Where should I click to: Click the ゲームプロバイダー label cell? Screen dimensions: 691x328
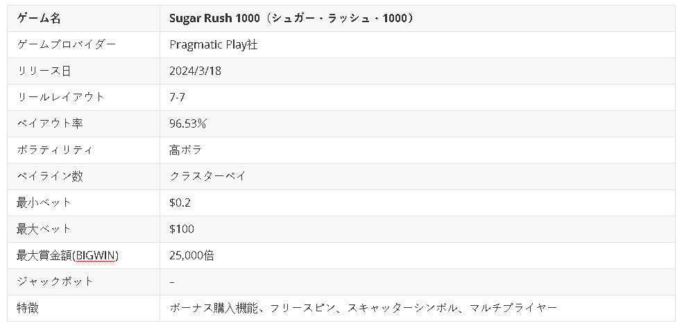pos(66,45)
